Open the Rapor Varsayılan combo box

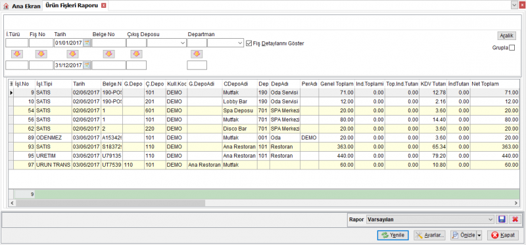[x=430, y=219]
